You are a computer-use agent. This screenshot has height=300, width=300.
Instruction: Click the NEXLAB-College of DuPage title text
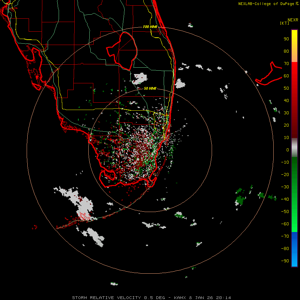(x=268, y=4)
